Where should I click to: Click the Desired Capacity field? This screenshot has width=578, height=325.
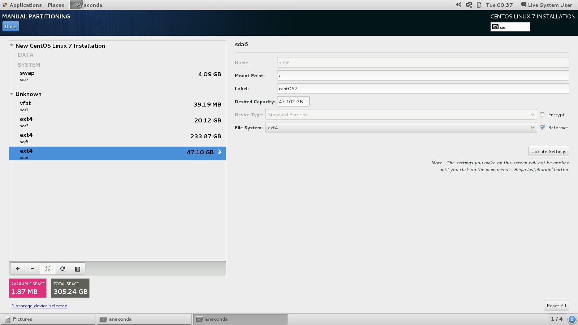coord(293,101)
